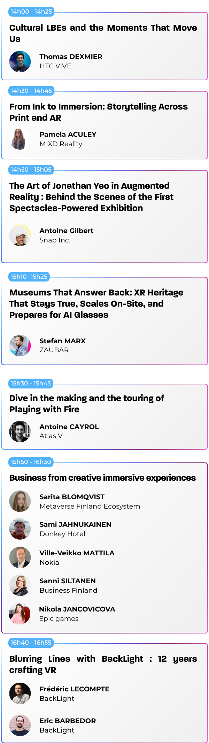
Task: Open Antoine CAYROL's black-and-white portrait
Action: (x=20, y=431)
